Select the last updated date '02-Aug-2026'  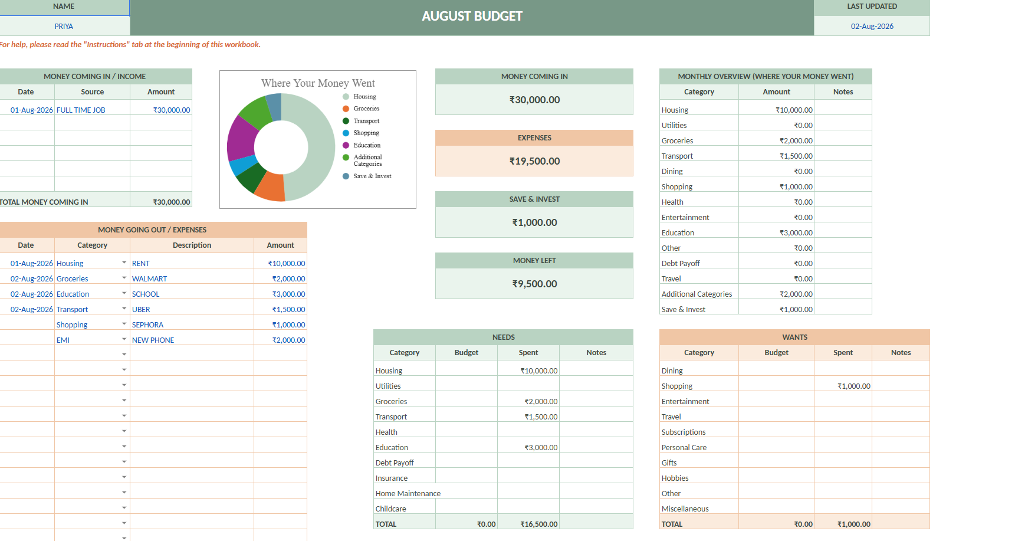click(x=872, y=27)
